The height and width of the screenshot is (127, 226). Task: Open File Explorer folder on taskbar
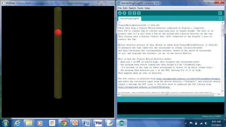click(x=29, y=123)
